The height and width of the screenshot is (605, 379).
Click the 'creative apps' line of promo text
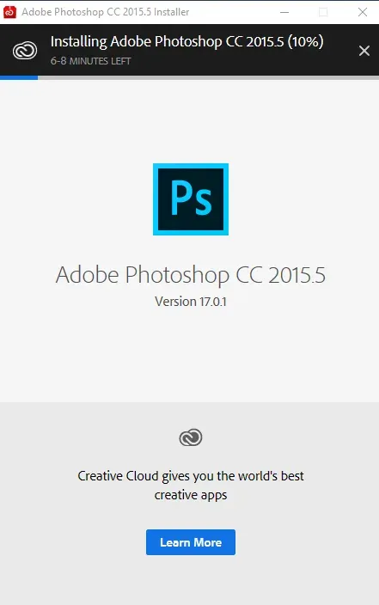pyautogui.click(x=191, y=495)
